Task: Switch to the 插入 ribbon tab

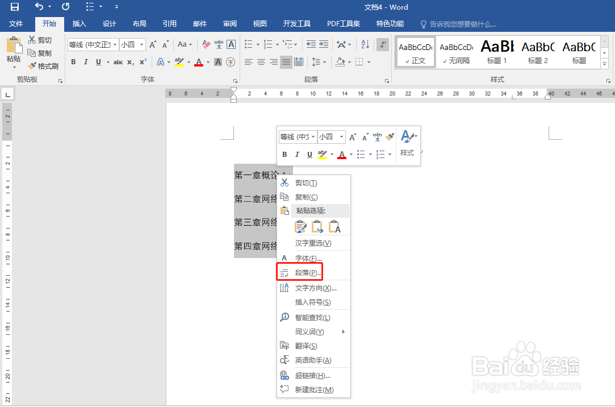Action: [79, 24]
